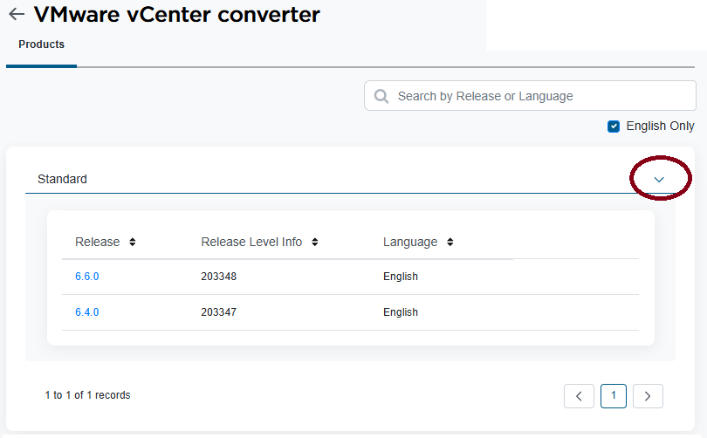Sort by the Language column arrows
Screen dimensions: 707x438
point(450,242)
